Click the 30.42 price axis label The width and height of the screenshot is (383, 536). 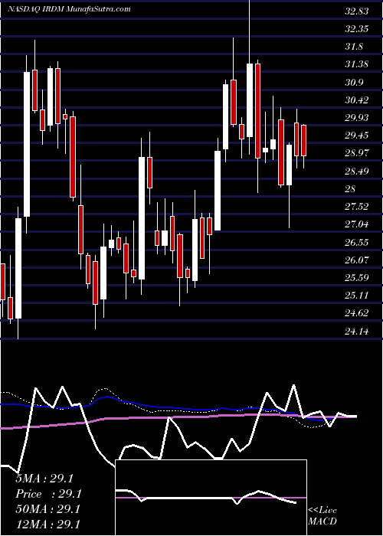click(357, 100)
